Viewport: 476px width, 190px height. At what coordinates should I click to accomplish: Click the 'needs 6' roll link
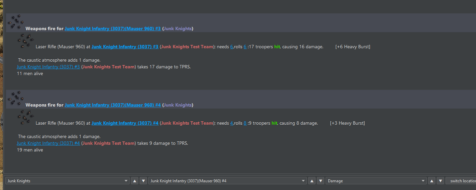232,47
